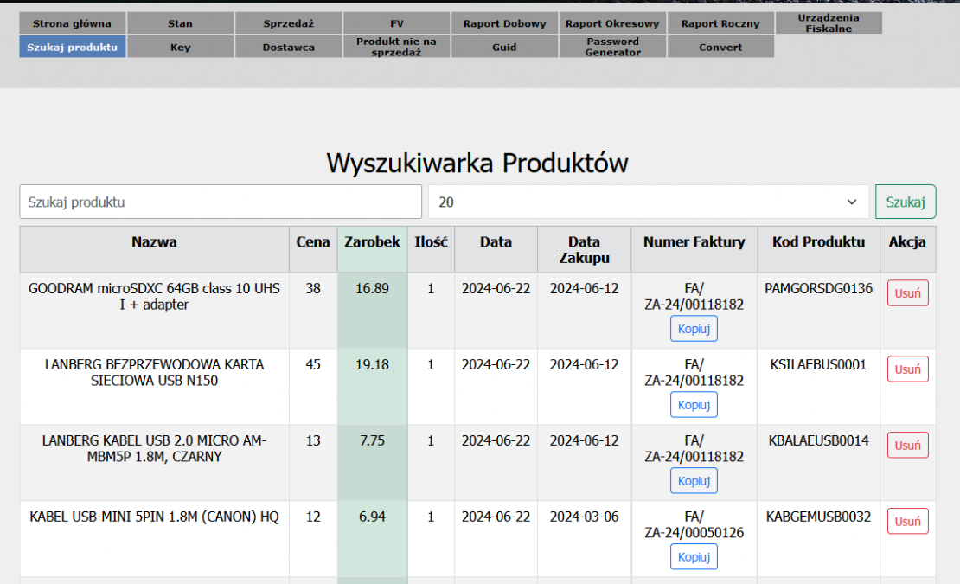Delete the KABEL USB-MINI 5PIN row
This screenshot has width=960, height=584.
907,522
